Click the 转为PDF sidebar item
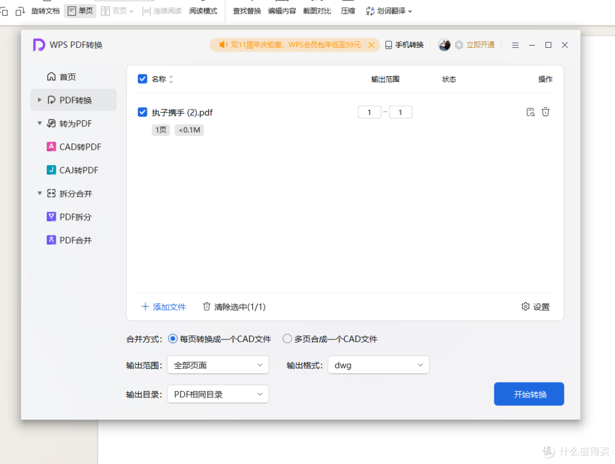This screenshot has height=464, width=615. (x=69, y=124)
